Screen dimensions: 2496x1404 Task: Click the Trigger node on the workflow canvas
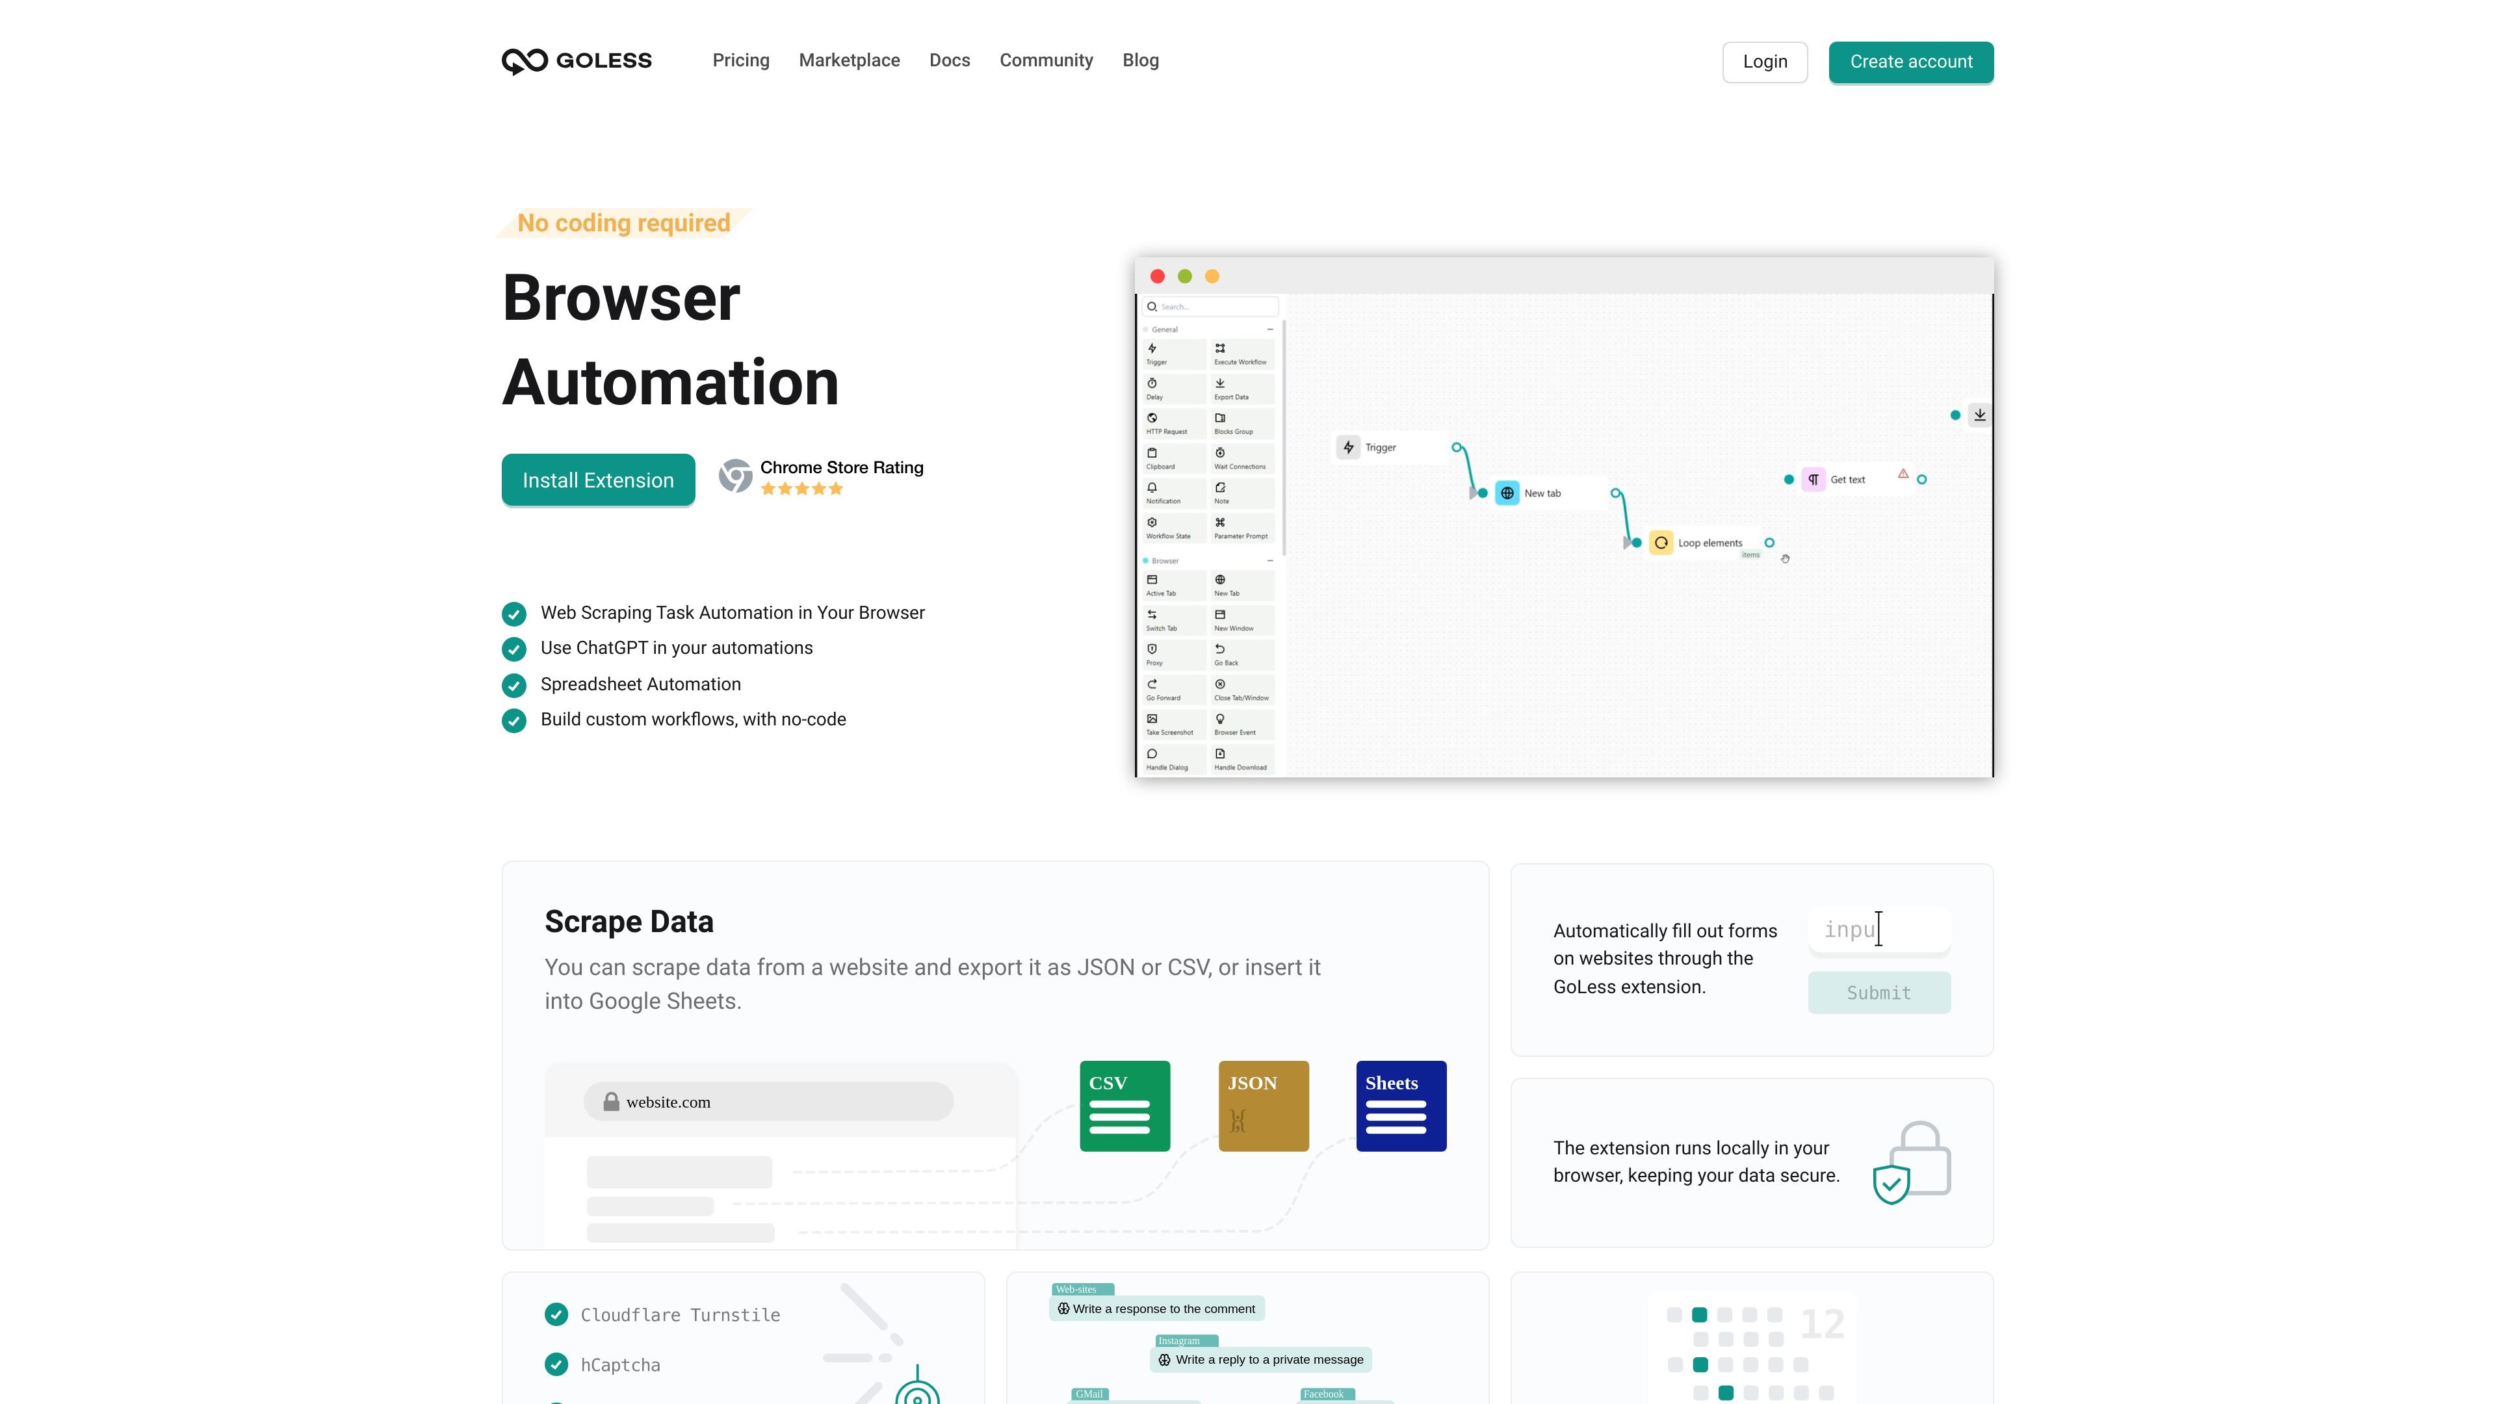(x=1392, y=447)
